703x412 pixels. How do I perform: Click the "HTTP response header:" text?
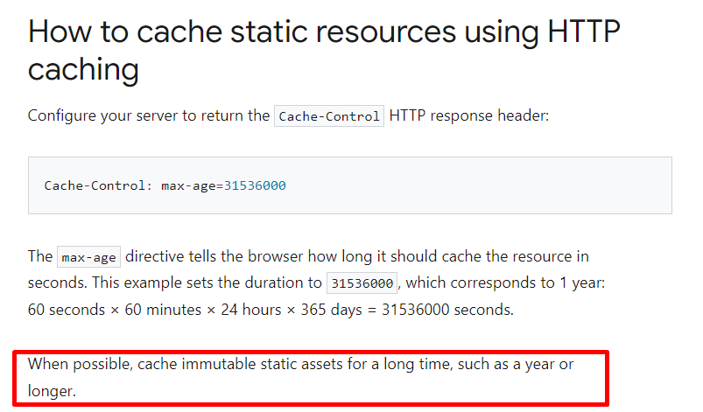(469, 115)
